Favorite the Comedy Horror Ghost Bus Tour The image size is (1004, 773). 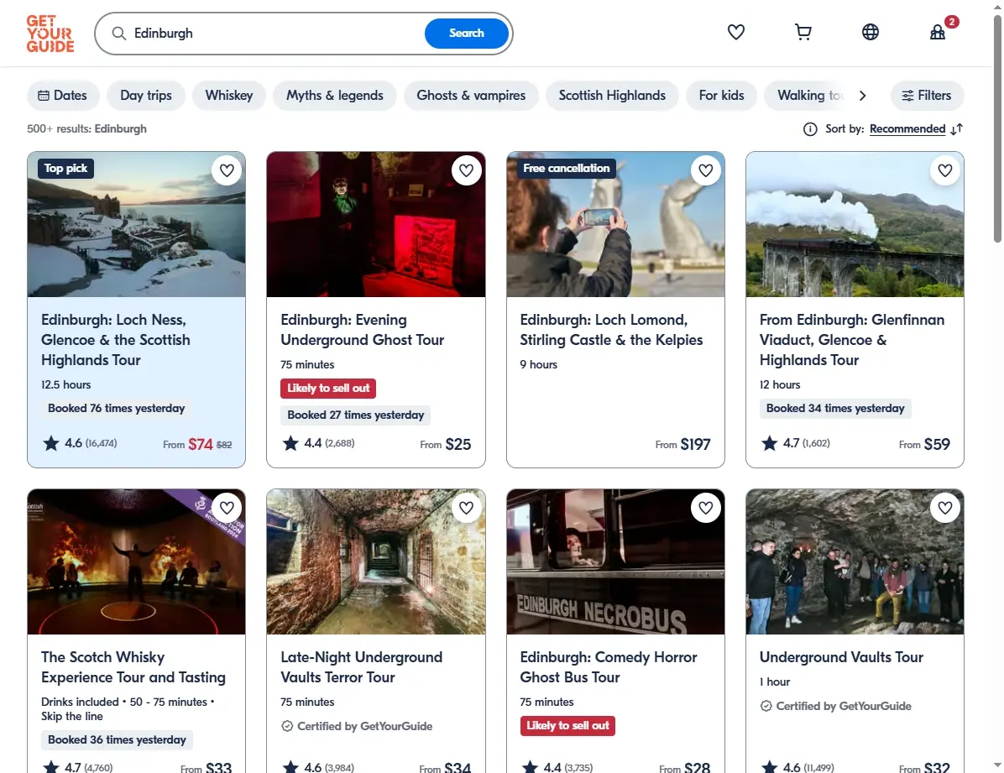pyautogui.click(x=706, y=508)
